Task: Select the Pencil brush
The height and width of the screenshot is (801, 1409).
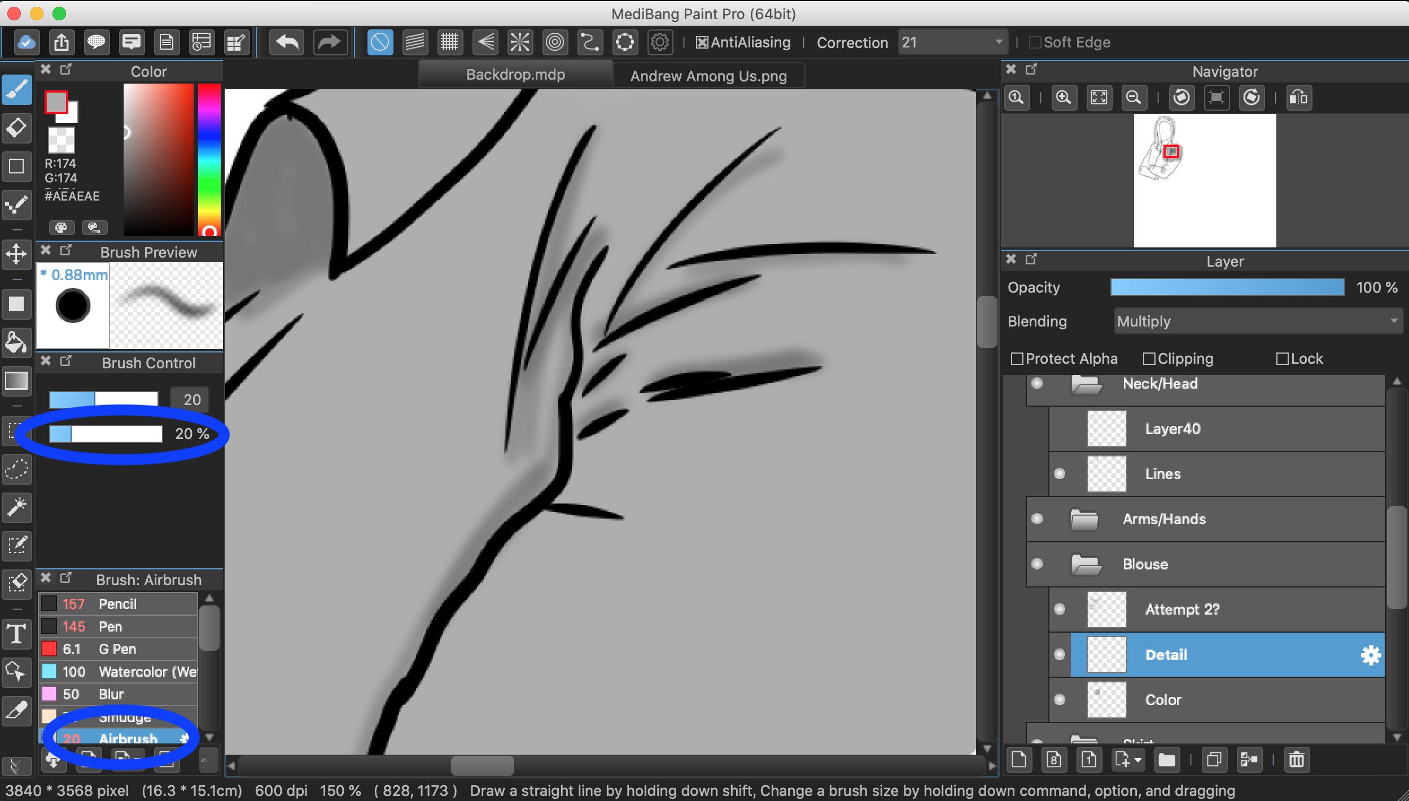Action: (x=118, y=604)
